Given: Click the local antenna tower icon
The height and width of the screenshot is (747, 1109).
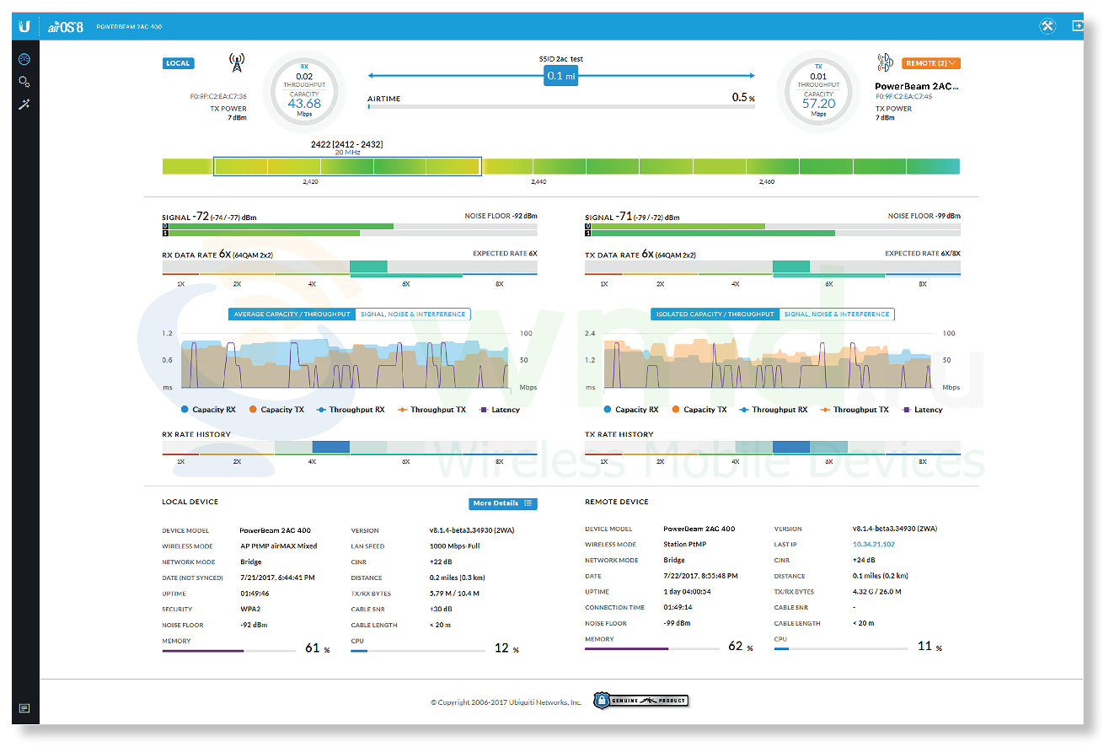Looking at the screenshot, I should pos(237,63).
